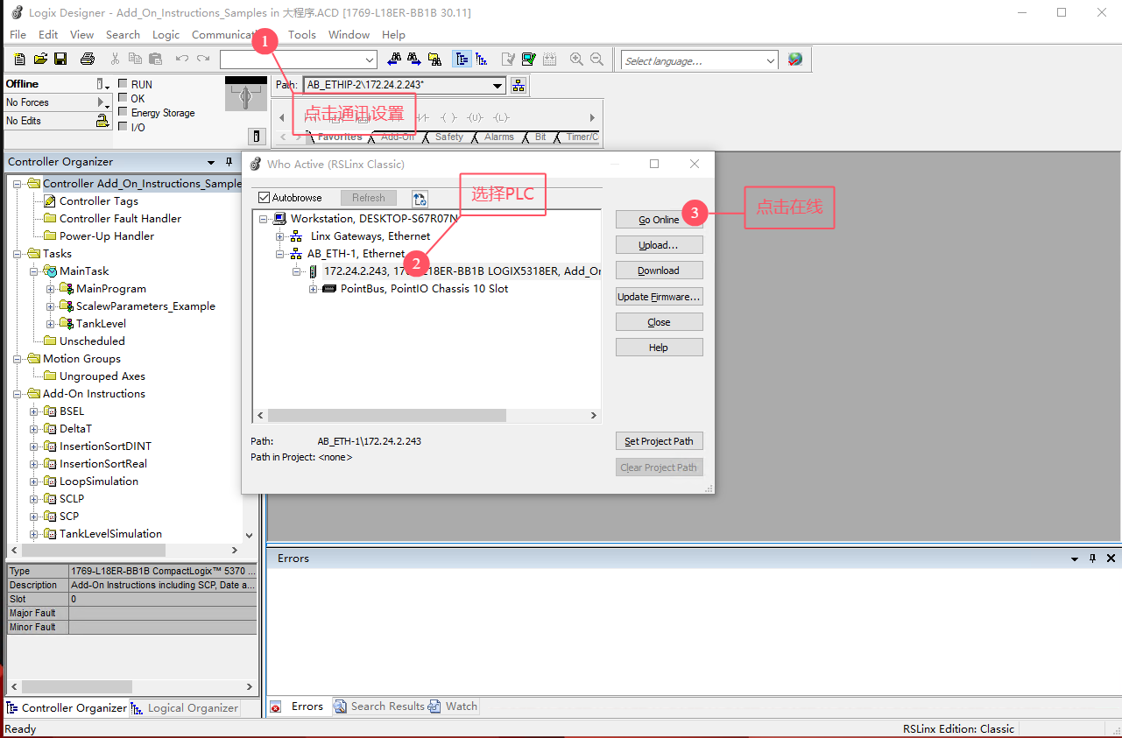Open the File menu
Screen dimensions: 1122x738
point(18,34)
